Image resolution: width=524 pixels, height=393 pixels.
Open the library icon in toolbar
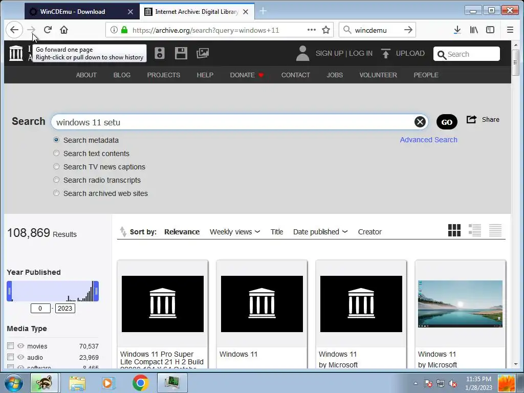[x=473, y=30]
